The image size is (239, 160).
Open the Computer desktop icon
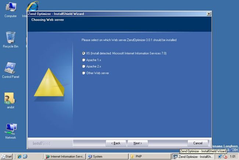coord(11,10)
